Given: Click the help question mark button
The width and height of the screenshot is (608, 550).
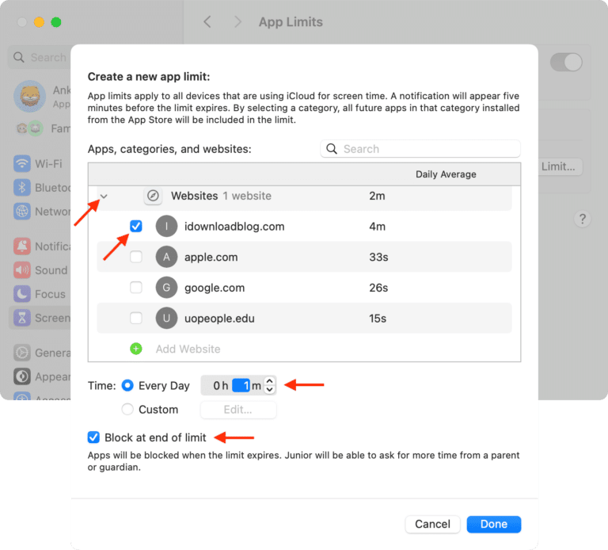Looking at the screenshot, I should pyautogui.click(x=582, y=219).
